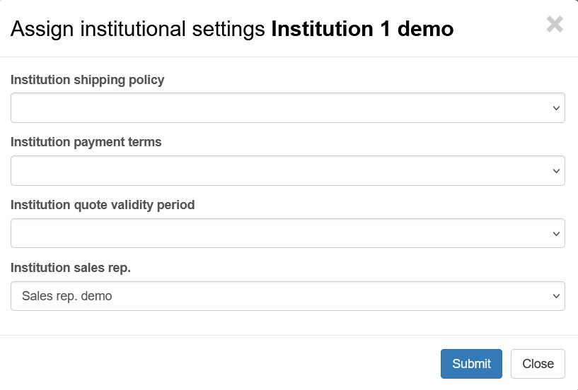Click the "Institution quote validity period" label
578x390 pixels.
(x=103, y=205)
